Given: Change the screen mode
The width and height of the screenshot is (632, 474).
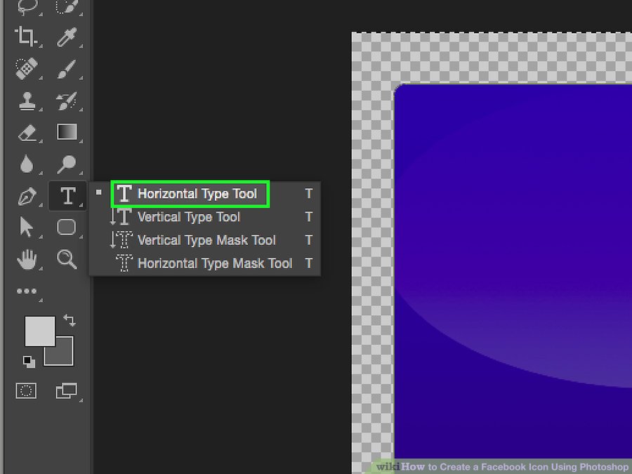Looking at the screenshot, I should pos(67,390).
